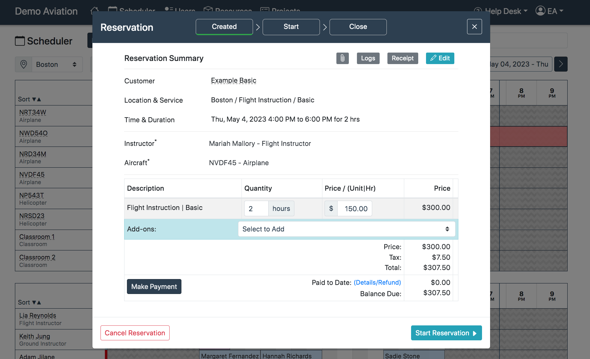Select the Start status step
The image size is (590, 359).
tap(291, 27)
